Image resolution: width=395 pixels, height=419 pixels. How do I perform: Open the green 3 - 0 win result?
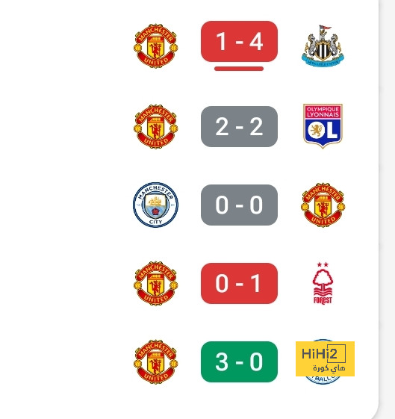coord(239,361)
